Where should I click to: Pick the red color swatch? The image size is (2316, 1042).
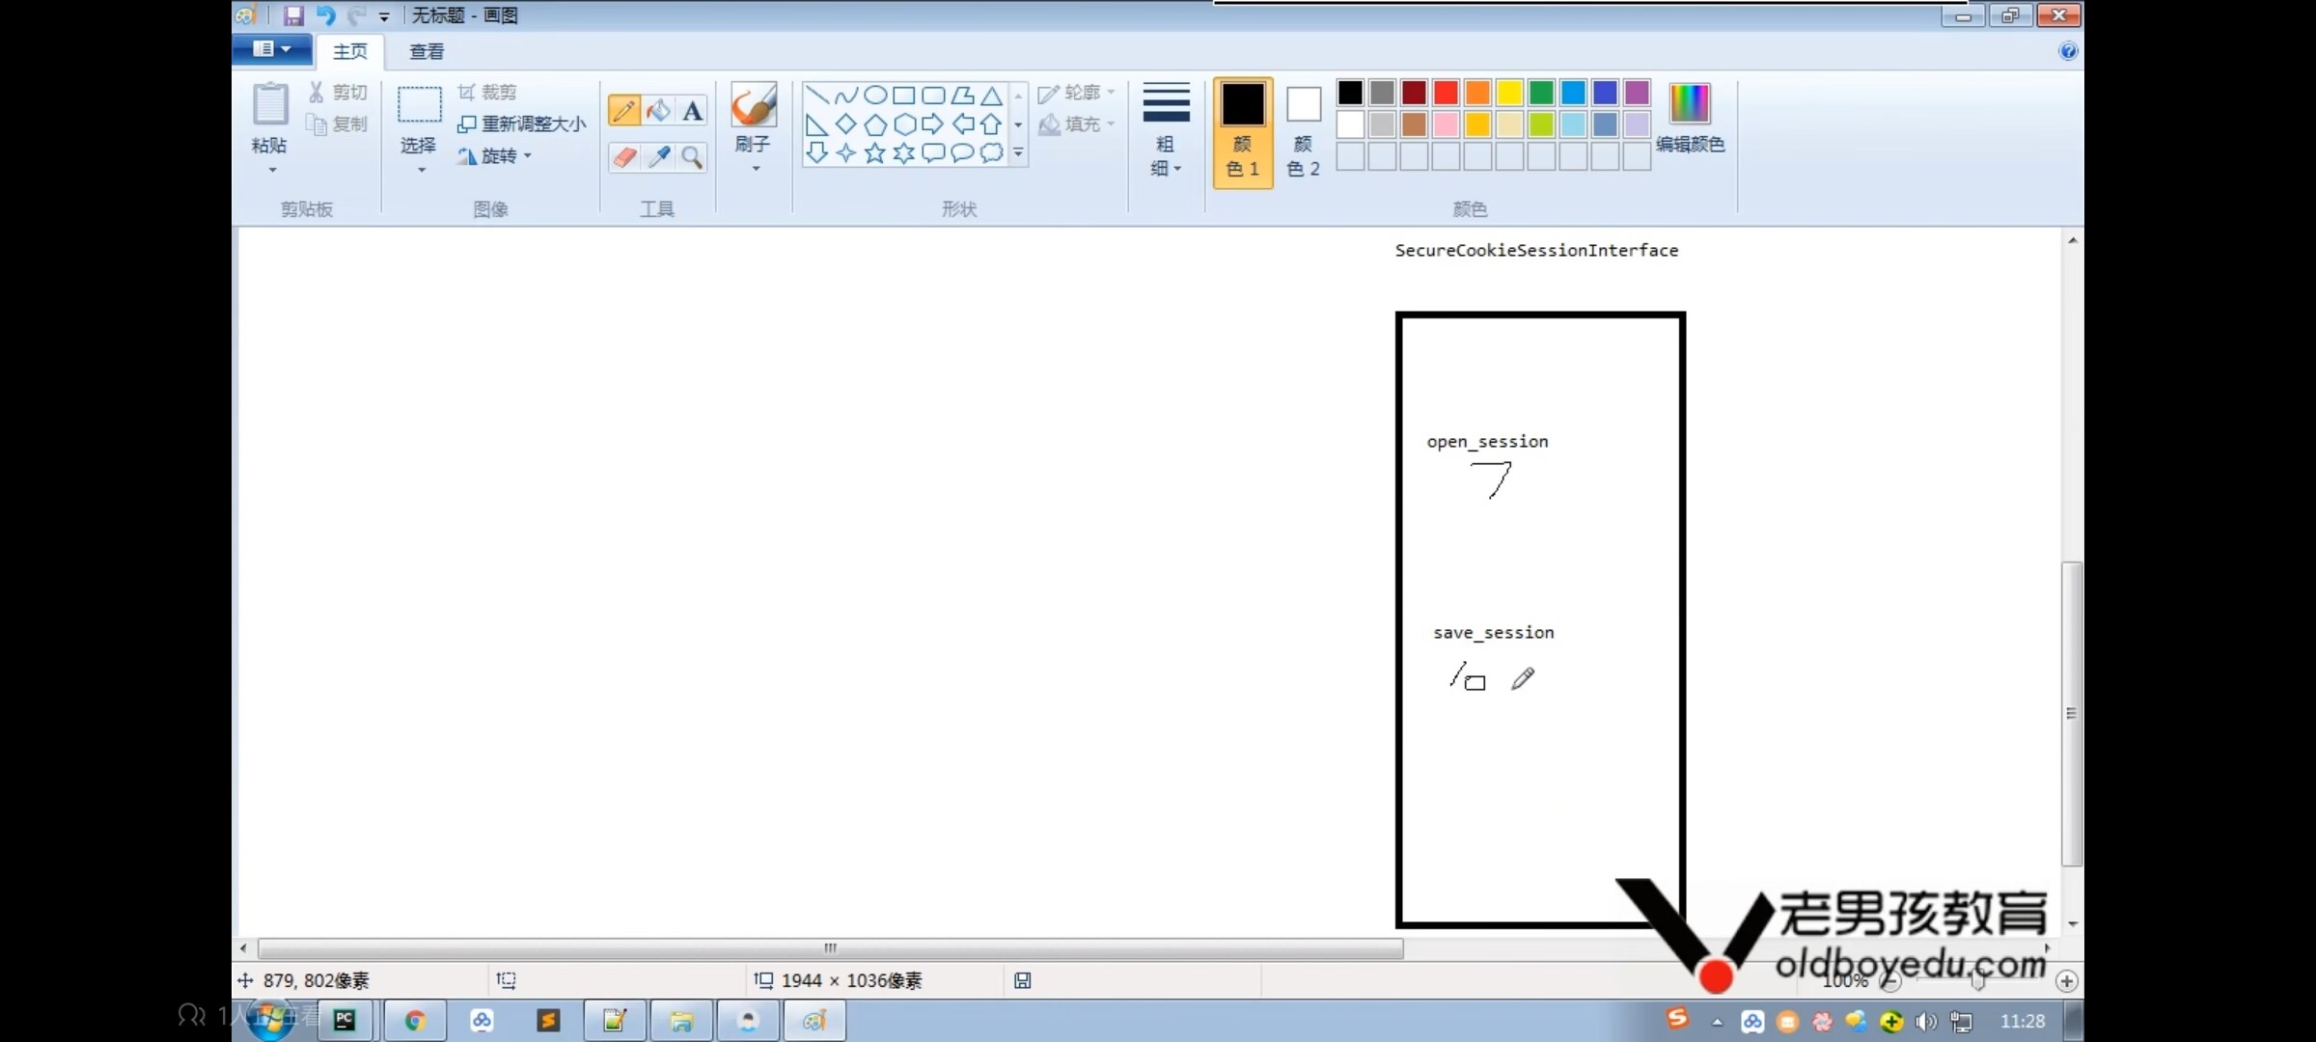[1446, 93]
